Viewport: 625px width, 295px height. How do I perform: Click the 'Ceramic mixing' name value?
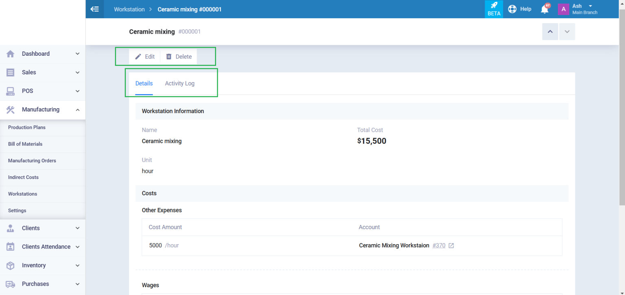pyautogui.click(x=162, y=141)
